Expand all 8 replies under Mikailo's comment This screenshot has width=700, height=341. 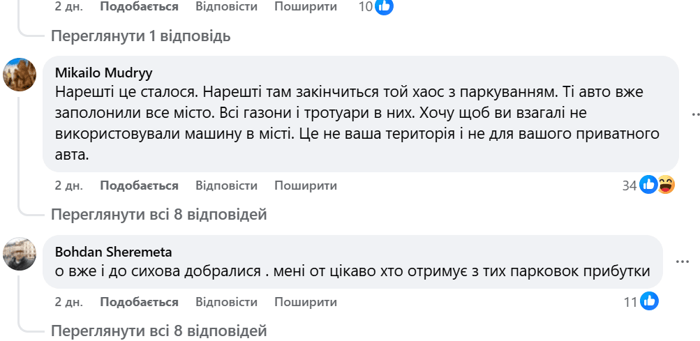(x=159, y=214)
